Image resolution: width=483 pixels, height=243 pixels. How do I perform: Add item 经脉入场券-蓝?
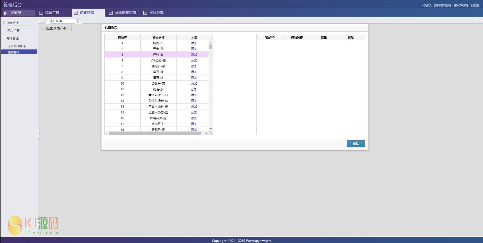pos(194,112)
